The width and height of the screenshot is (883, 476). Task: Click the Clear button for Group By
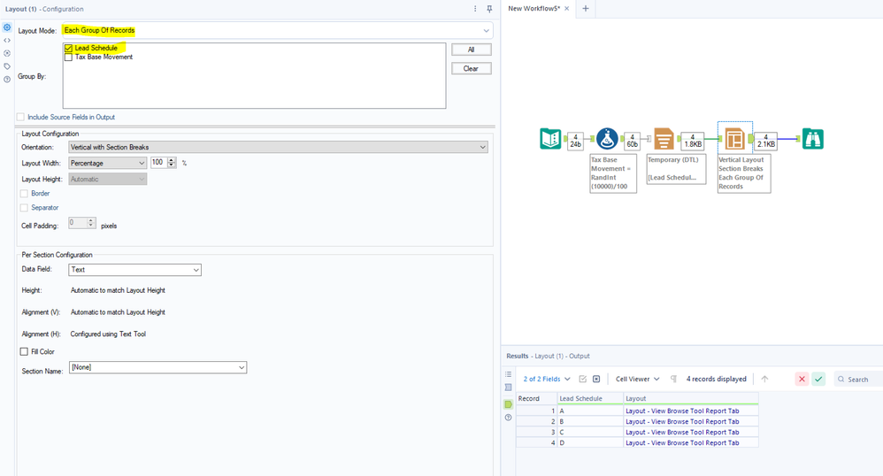click(471, 68)
